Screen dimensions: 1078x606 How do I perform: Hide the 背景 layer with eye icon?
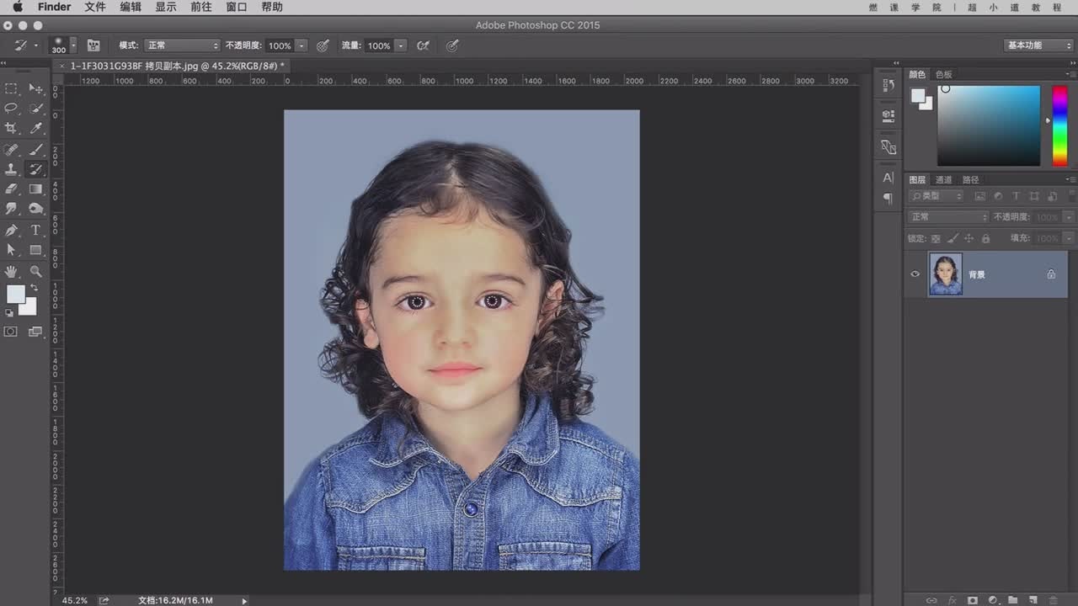point(915,274)
